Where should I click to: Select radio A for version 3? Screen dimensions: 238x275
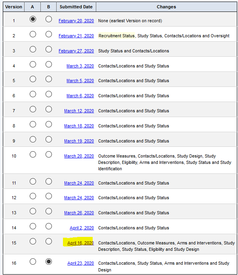(x=33, y=49)
